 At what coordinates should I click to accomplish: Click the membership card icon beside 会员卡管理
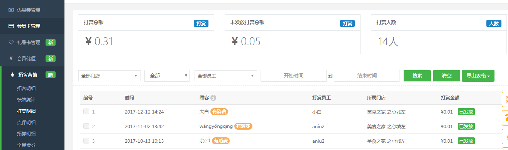(11, 26)
